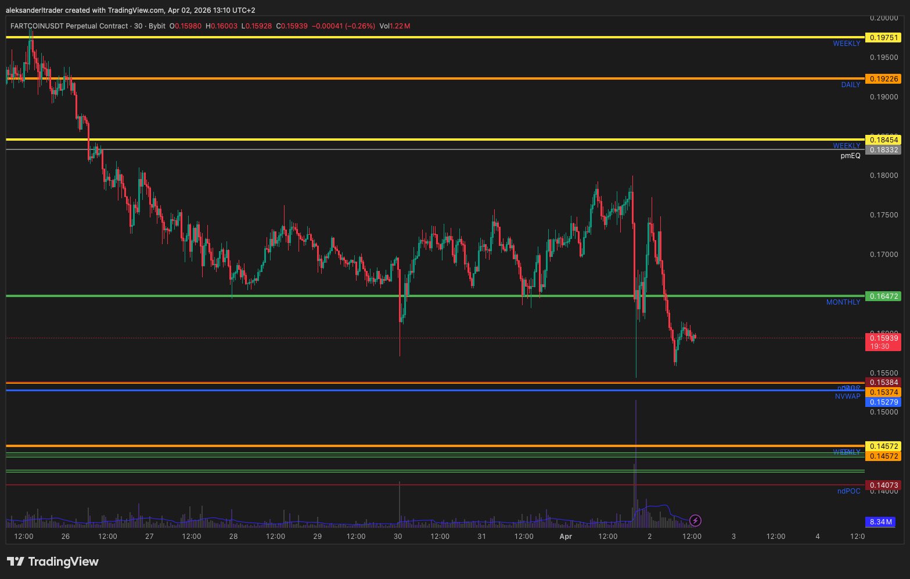Viewport: 910px width, 579px height.
Task: Click the NVWAP line label
Action: (847, 396)
